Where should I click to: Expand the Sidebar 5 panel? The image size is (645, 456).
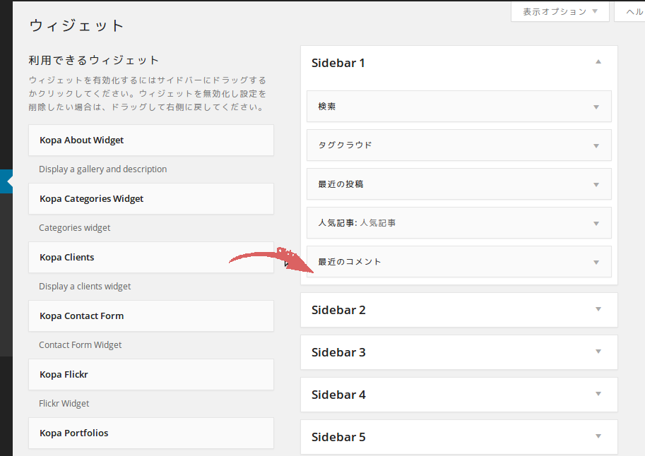coord(598,437)
